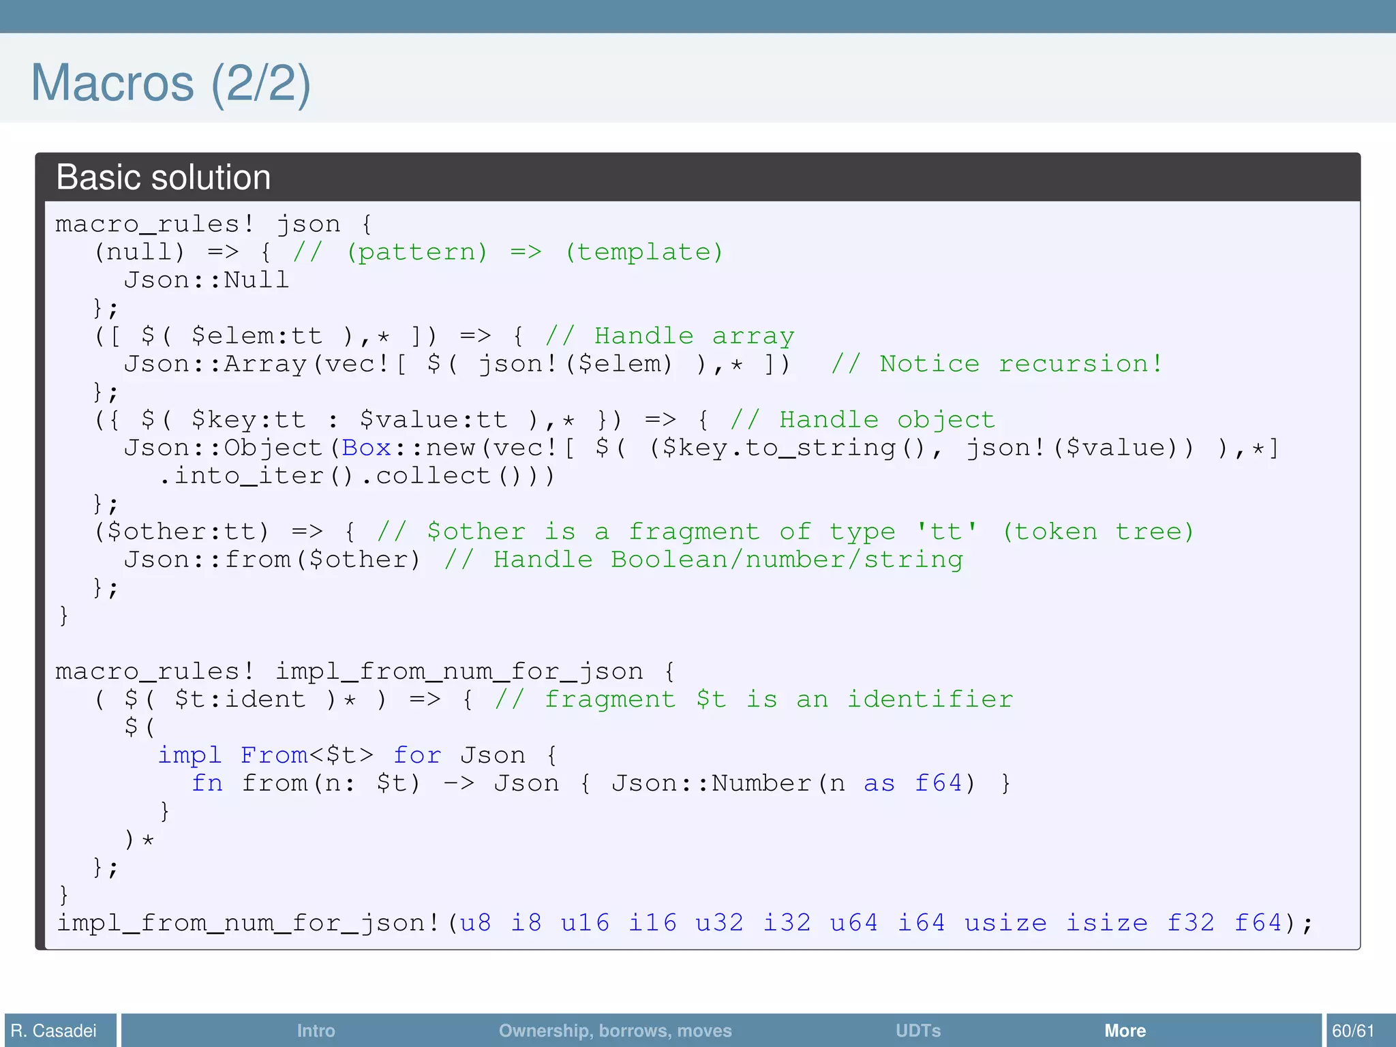Viewport: 1396px width, 1047px height.
Task: Click the macro_rules! impl_from_num_for_json line
Action: 365,671
